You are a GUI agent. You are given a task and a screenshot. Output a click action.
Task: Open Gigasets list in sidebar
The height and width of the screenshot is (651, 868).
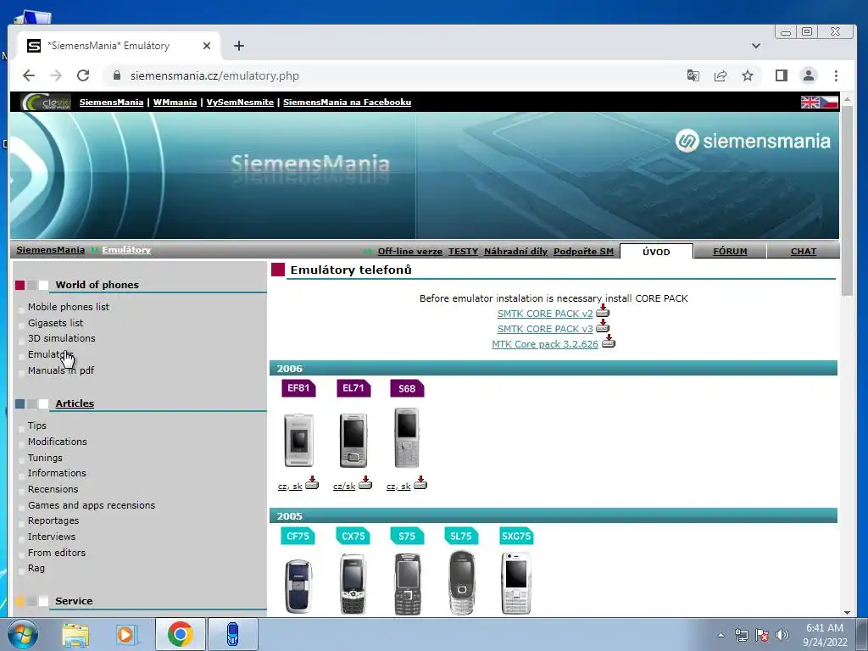pyautogui.click(x=55, y=323)
